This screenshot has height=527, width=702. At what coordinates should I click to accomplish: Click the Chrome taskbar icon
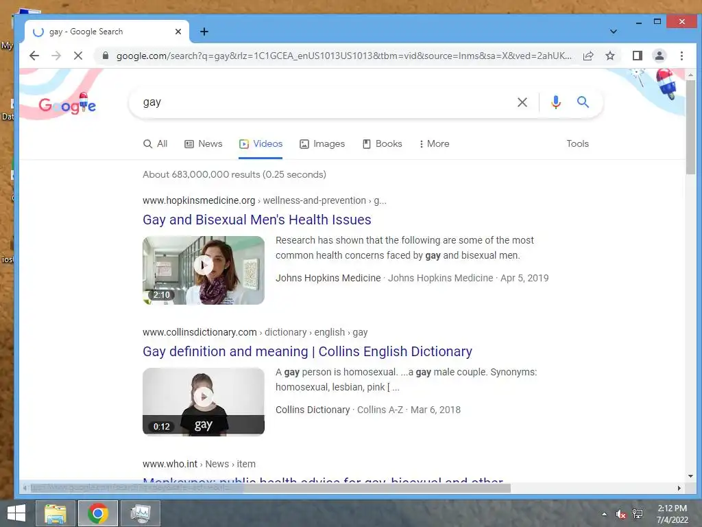click(x=97, y=513)
